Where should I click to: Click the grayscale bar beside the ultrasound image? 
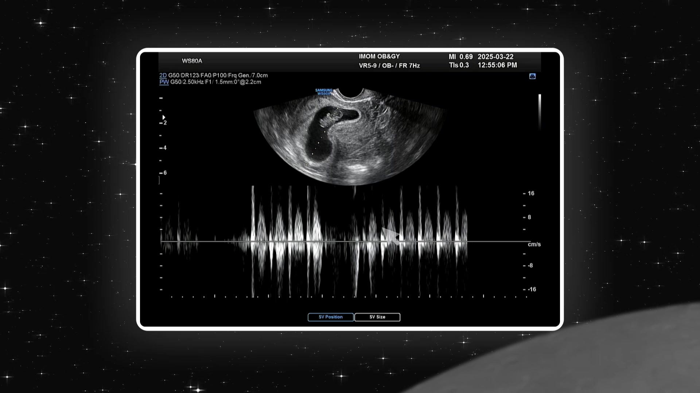pyautogui.click(x=540, y=112)
